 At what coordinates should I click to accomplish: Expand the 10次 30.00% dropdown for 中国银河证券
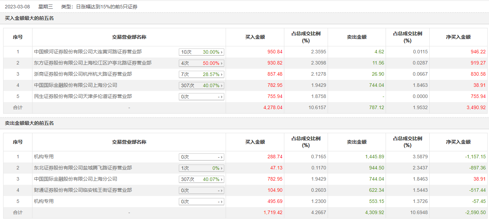(202, 52)
